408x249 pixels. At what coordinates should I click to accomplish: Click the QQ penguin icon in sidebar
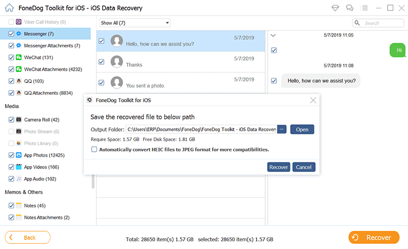pyautogui.click(x=18, y=81)
